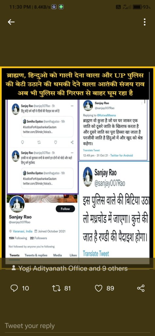Toggle the heart icon under first embedded tweet

tap(56, 142)
